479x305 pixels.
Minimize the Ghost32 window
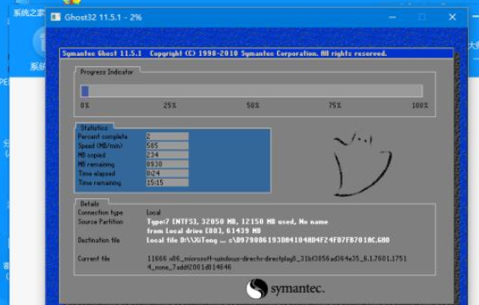click(393, 17)
